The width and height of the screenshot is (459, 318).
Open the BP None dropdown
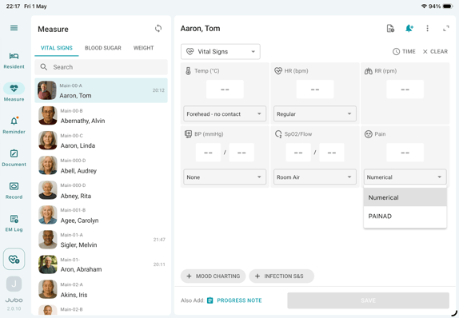click(225, 177)
